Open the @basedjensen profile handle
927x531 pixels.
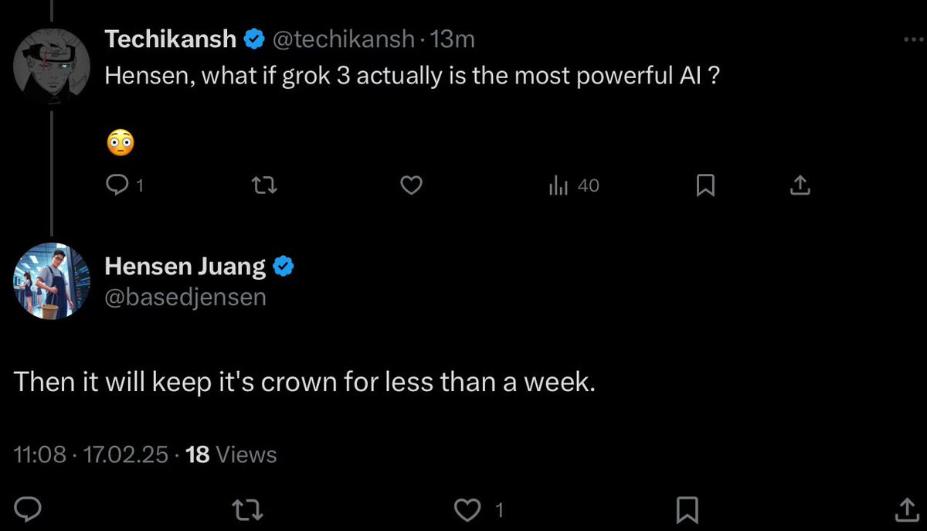185,297
